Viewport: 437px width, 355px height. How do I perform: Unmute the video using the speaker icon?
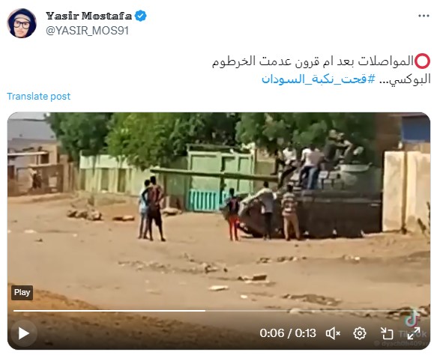pyautogui.click(x=333, y=333)
